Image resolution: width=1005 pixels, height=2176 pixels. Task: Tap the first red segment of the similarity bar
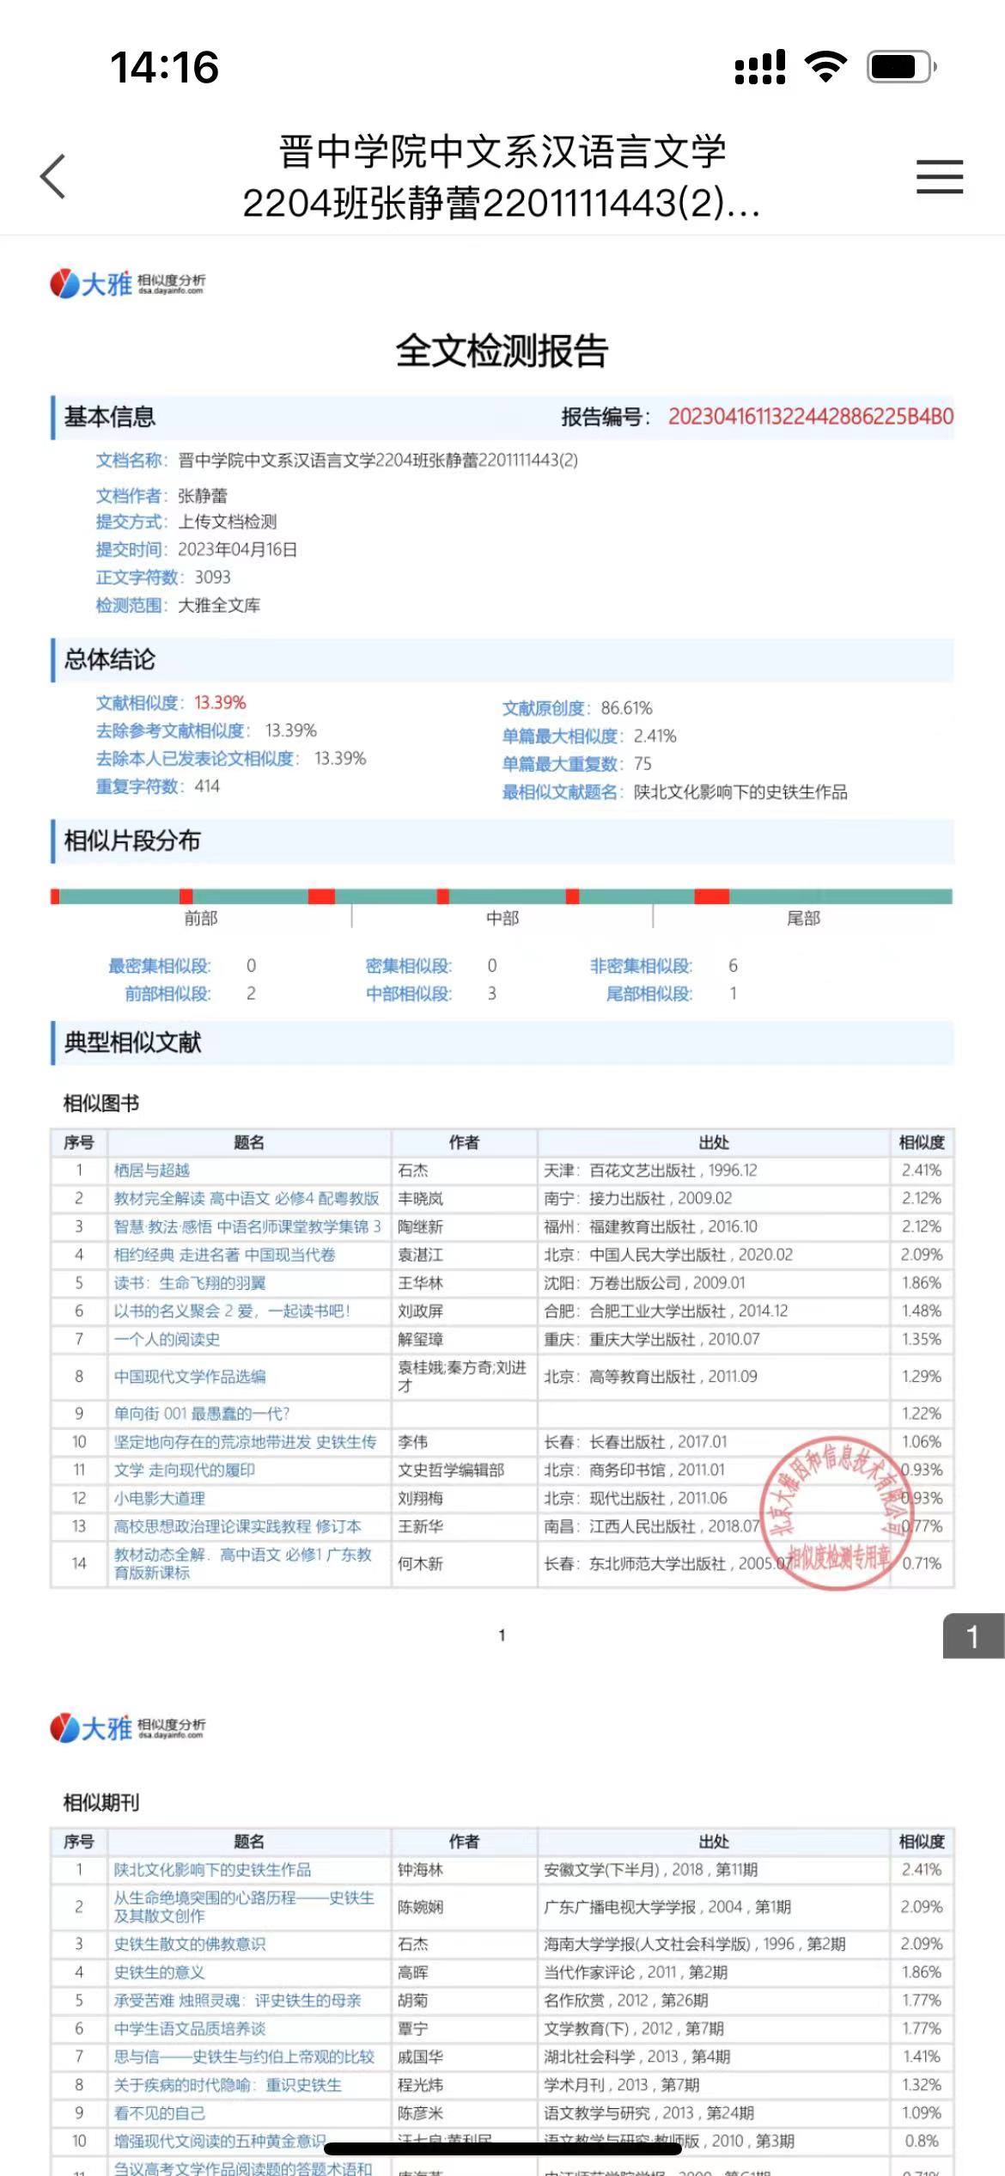point(55,896)
